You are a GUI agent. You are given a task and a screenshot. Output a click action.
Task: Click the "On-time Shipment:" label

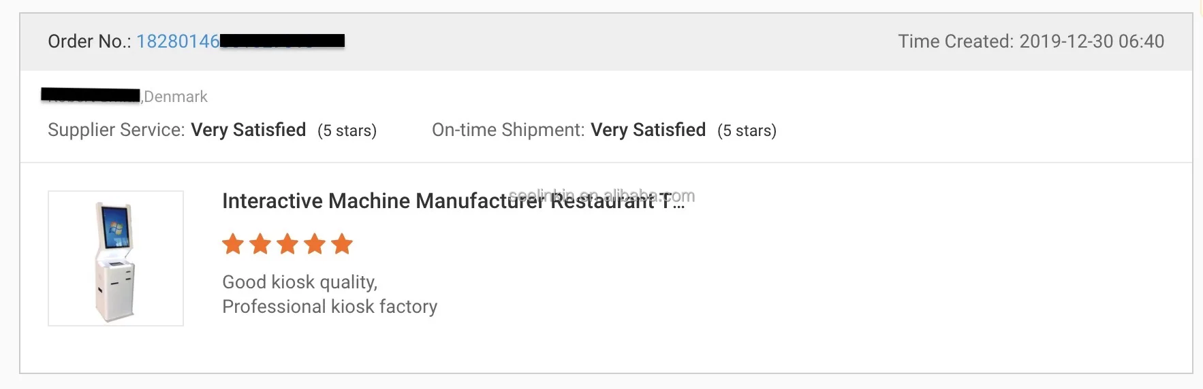coord(508,130)
